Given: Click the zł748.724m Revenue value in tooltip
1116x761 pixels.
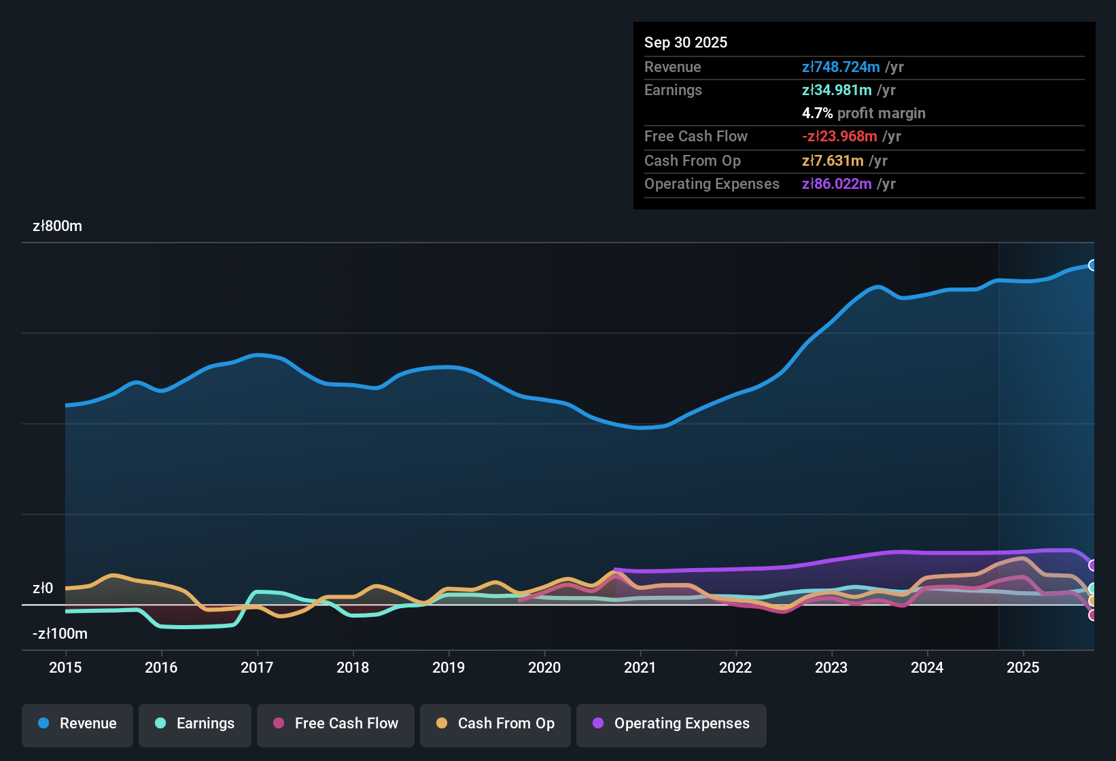Looking at the screenshot, I should click(x=840, y=67).
